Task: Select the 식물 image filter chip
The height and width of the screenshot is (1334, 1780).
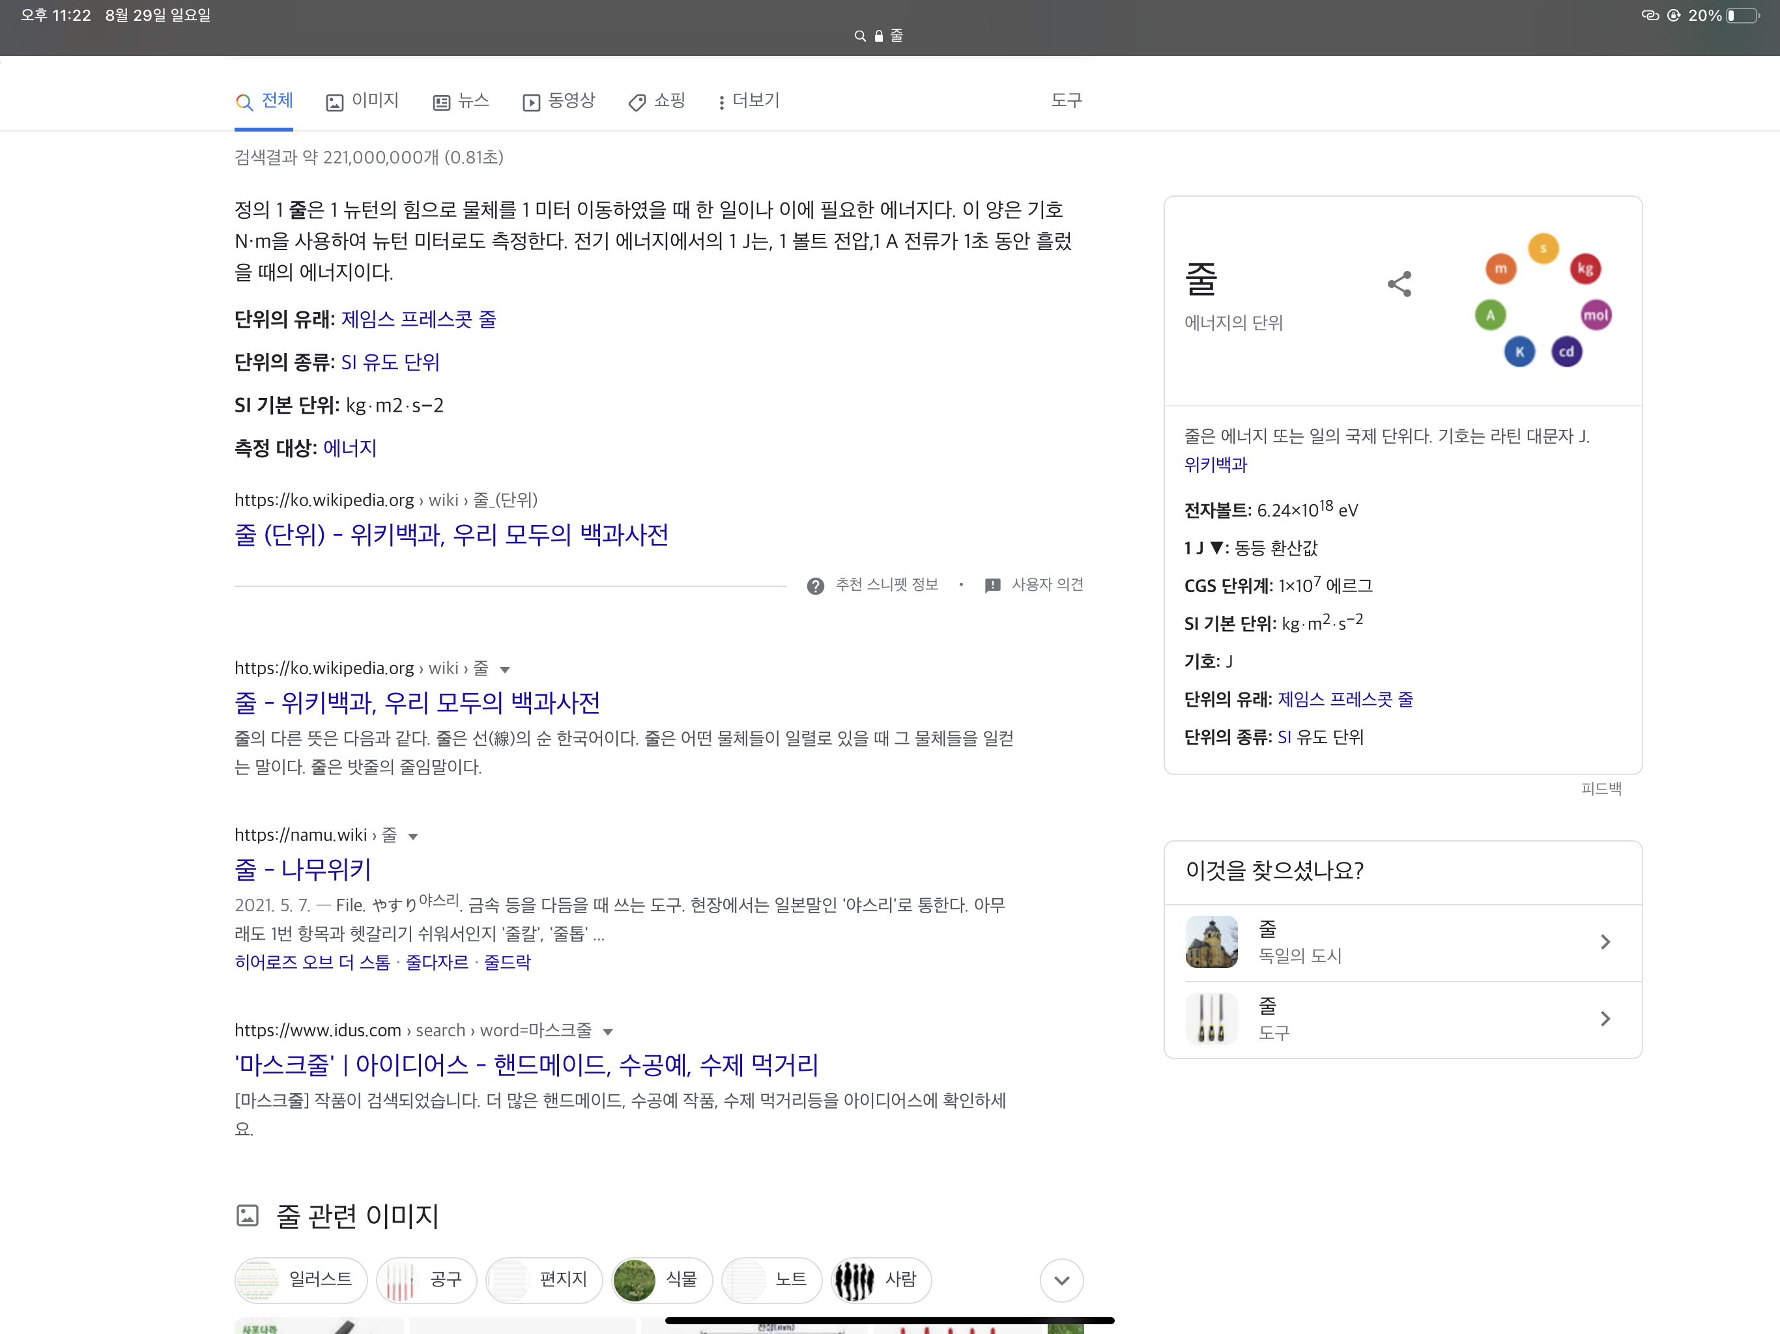Action: (x=662, y=1279)
